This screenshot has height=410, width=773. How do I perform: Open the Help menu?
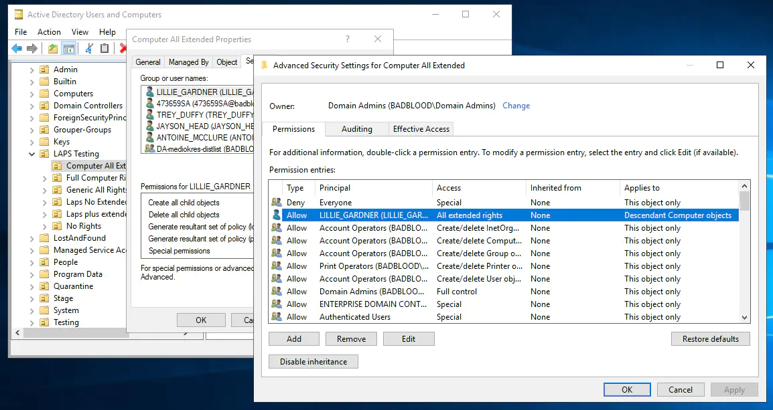[107, 32]
